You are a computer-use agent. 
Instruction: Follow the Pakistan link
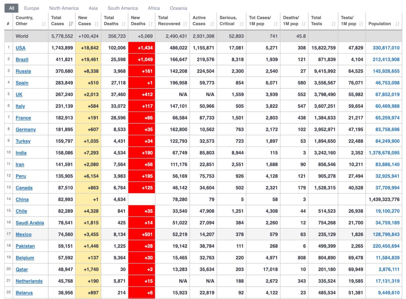(x=25, y=246)
